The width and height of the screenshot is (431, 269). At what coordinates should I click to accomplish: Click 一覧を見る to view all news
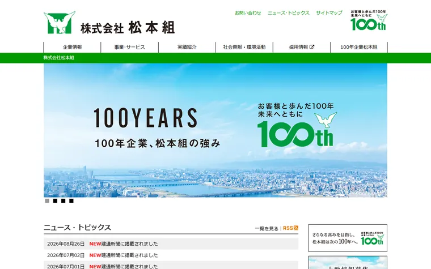pos(267,228)
